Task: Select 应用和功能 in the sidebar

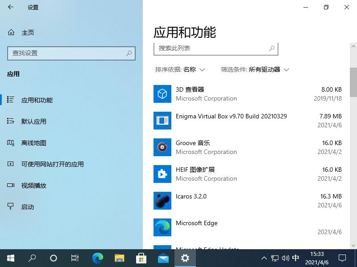Action: pos(37,100)
